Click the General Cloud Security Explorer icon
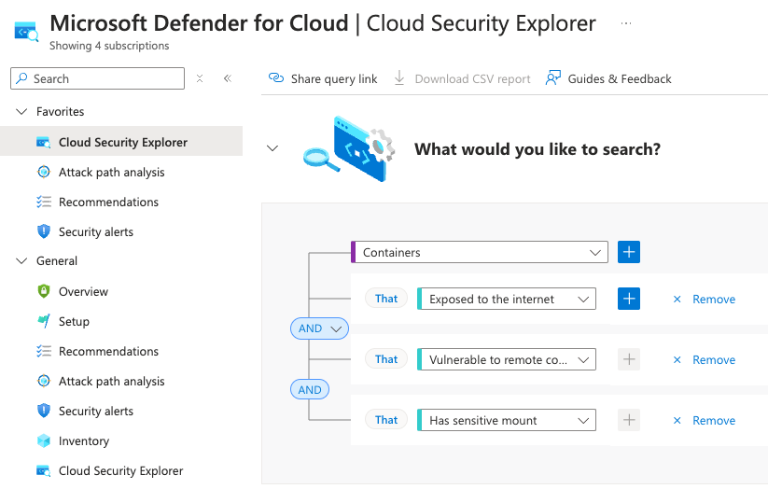The image size is (768, 489). coord(44,471)
